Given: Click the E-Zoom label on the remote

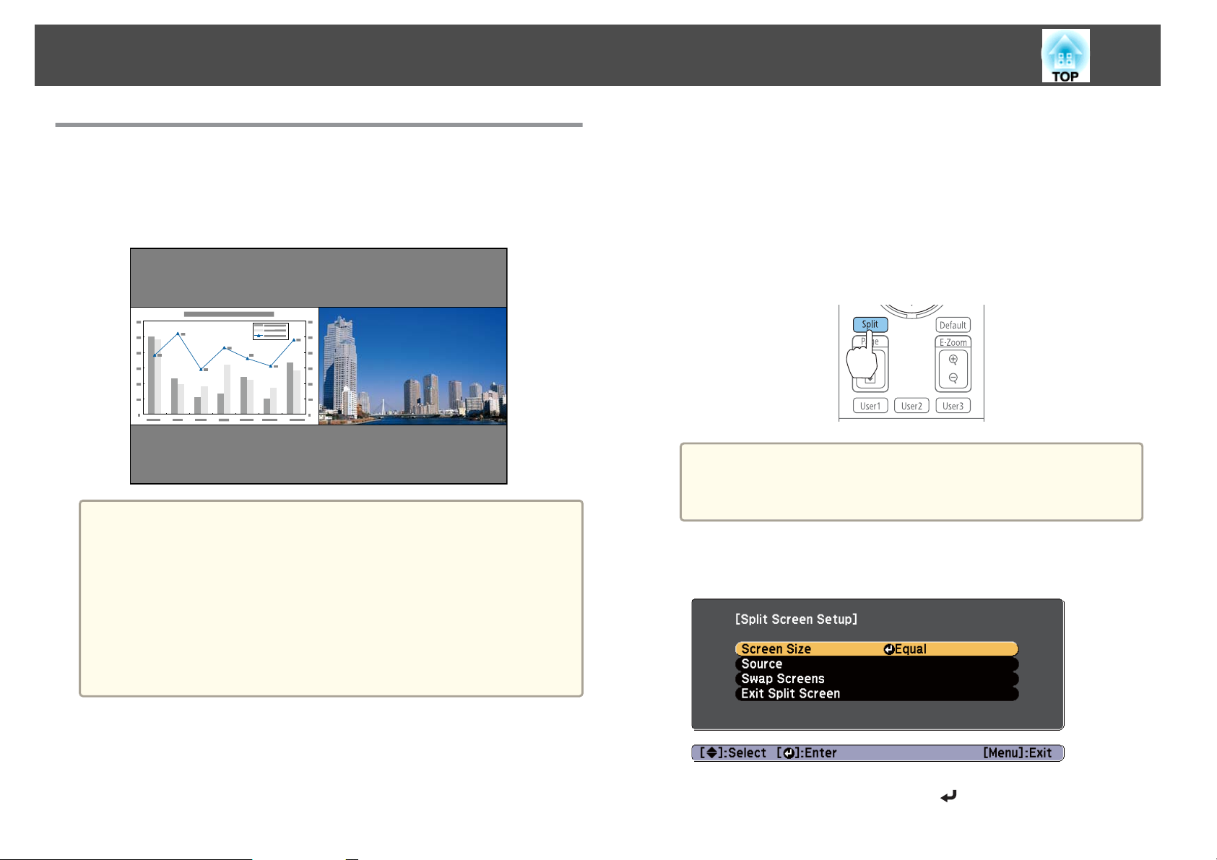Looking at the screenshot, I should [x=953, y=342].
